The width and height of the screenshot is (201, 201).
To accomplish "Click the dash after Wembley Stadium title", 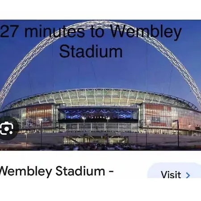I will [x=111, y=171].
